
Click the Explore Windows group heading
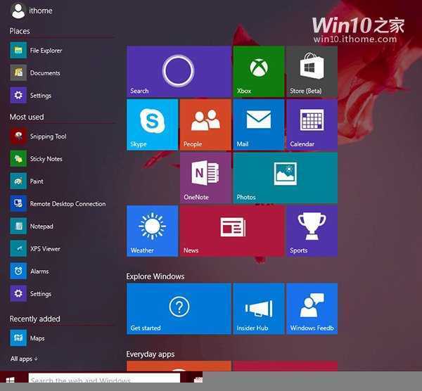[x=155, y=276]
